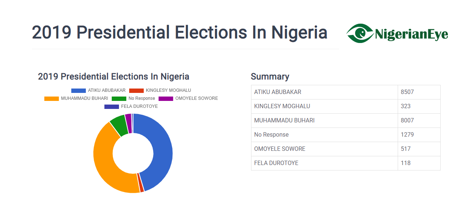Viewport: 469px width, 200px height.
Task: Toggle MUHAMMADU BUHARI orange legend box
Action: pyautogui.click(x=51, y=98)
